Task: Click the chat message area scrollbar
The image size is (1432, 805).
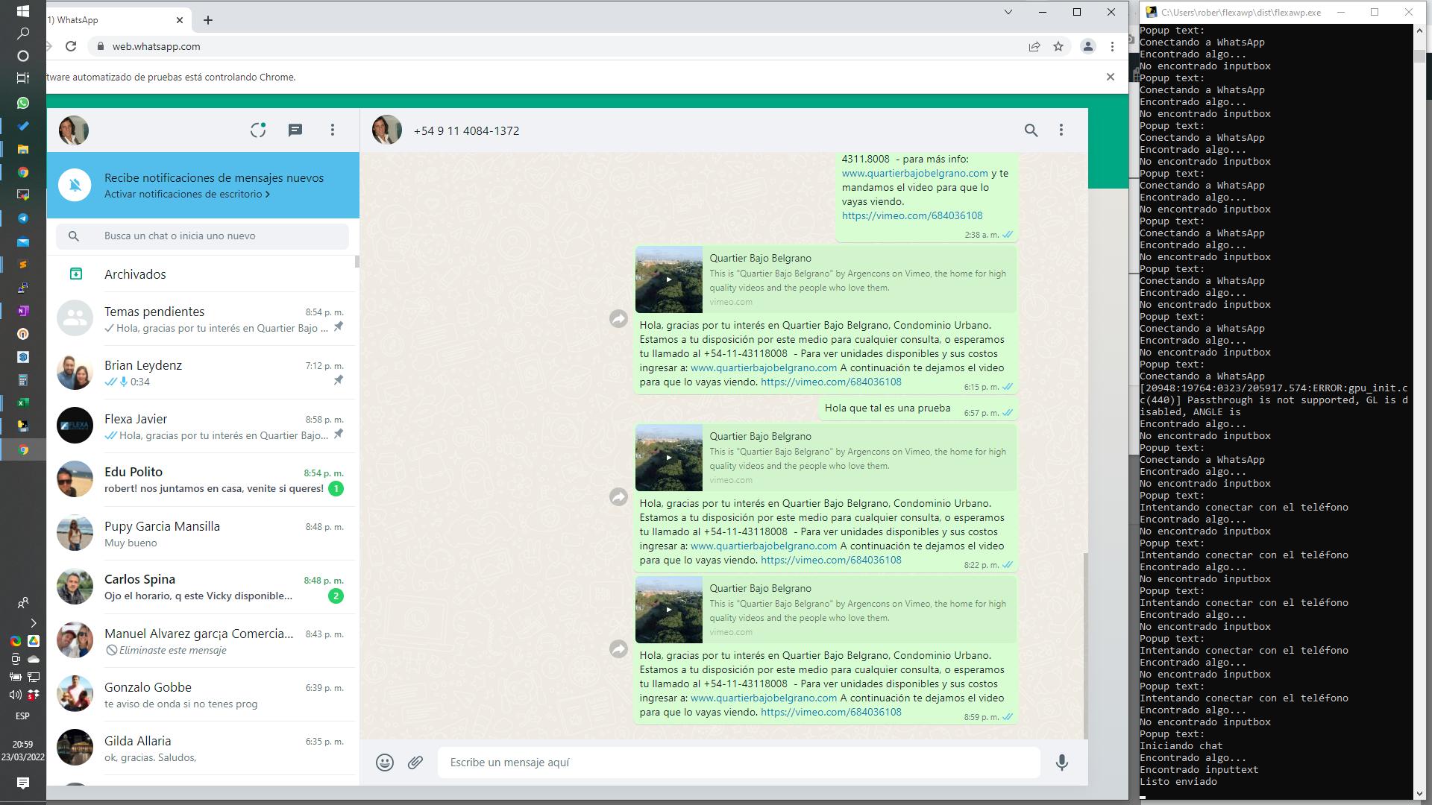Action: (1085, 645)
